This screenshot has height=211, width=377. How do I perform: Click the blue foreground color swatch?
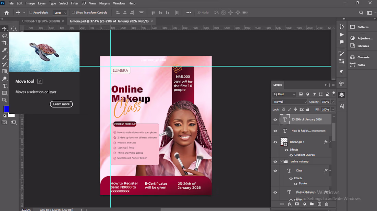tap(6, 109)
